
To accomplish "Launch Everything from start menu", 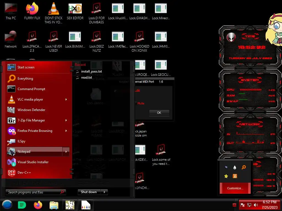I will point(38,79).
